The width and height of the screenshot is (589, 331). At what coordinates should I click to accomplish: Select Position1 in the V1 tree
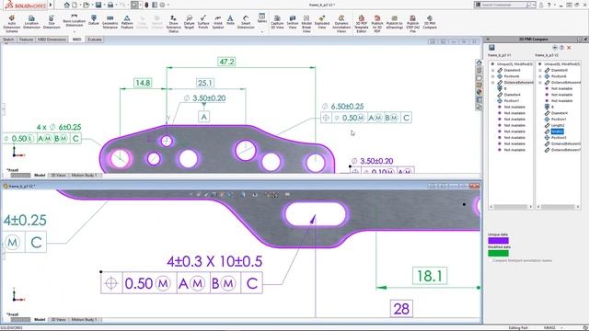click(512, 101)
